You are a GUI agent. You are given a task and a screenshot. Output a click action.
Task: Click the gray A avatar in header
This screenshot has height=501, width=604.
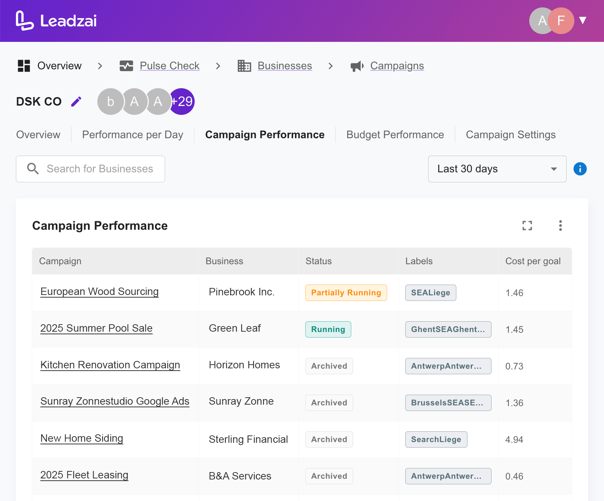tap(540, 21)
